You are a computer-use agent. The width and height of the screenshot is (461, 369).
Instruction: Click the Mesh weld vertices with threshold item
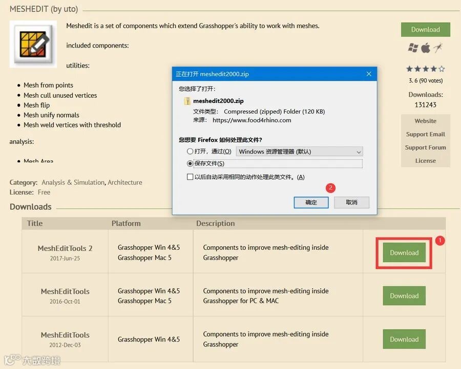(72, 125)
